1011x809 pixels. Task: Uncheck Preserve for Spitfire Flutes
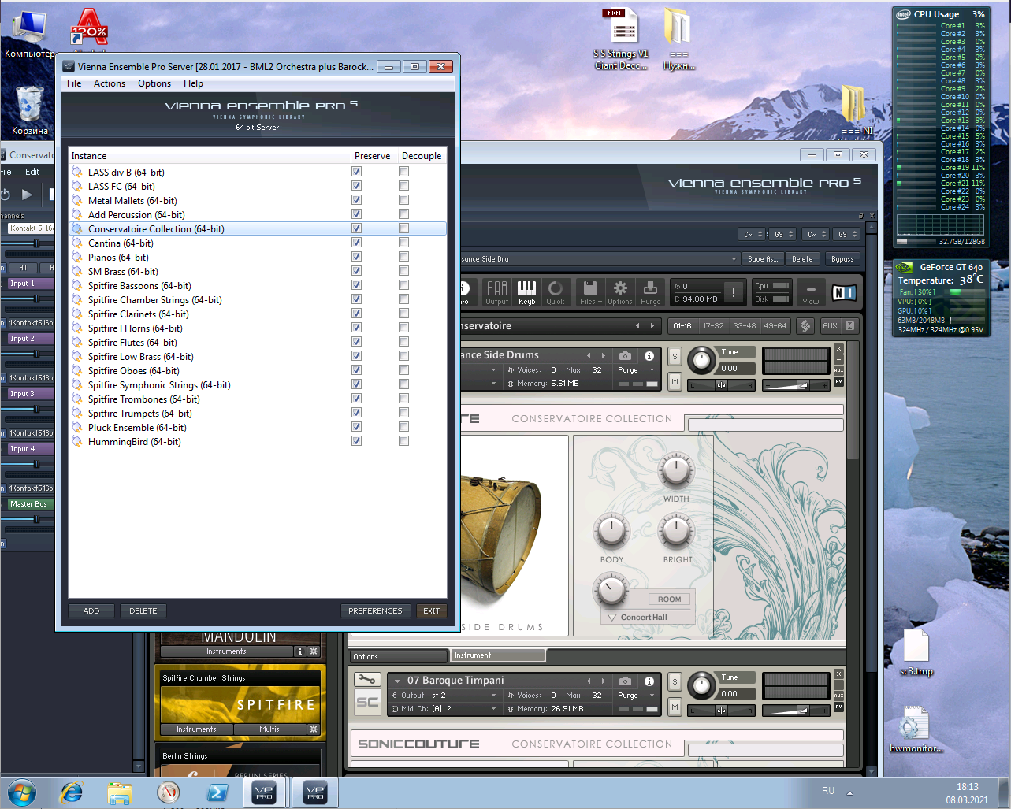[356, 342]
